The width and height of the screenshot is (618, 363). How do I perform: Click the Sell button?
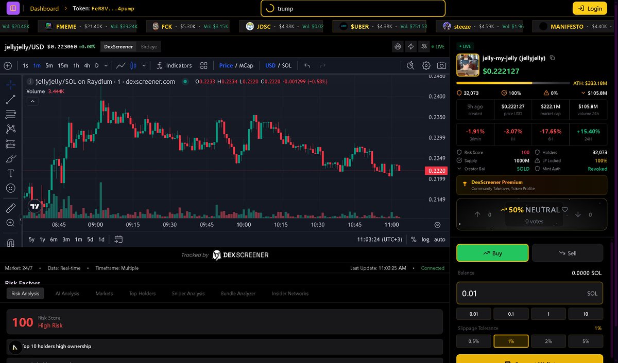(x=568, y=253)
